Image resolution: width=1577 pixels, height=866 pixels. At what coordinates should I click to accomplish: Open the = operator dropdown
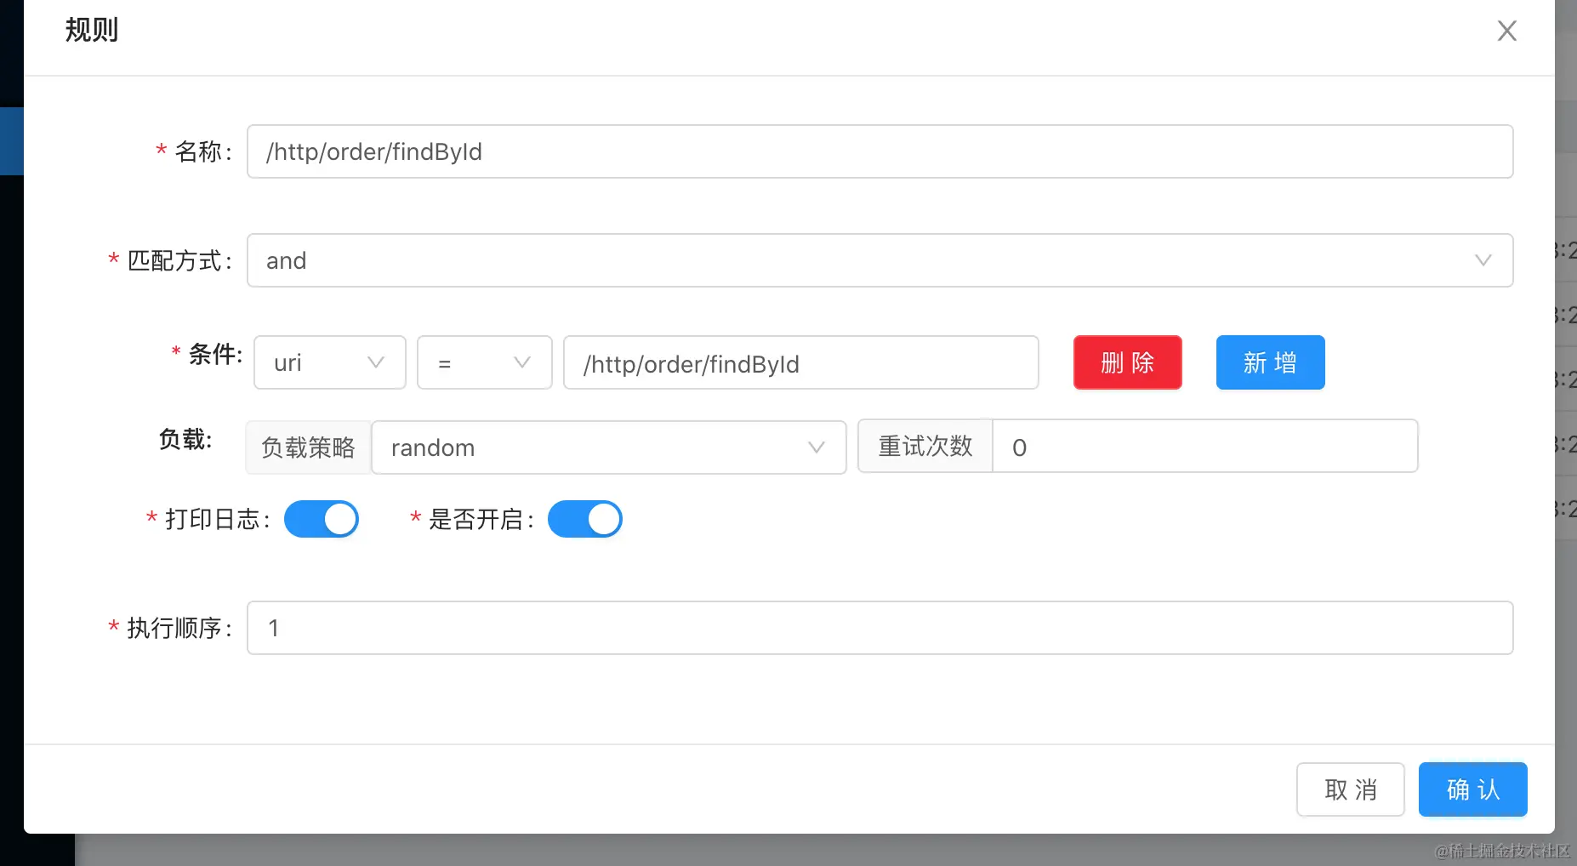point(484,362)
